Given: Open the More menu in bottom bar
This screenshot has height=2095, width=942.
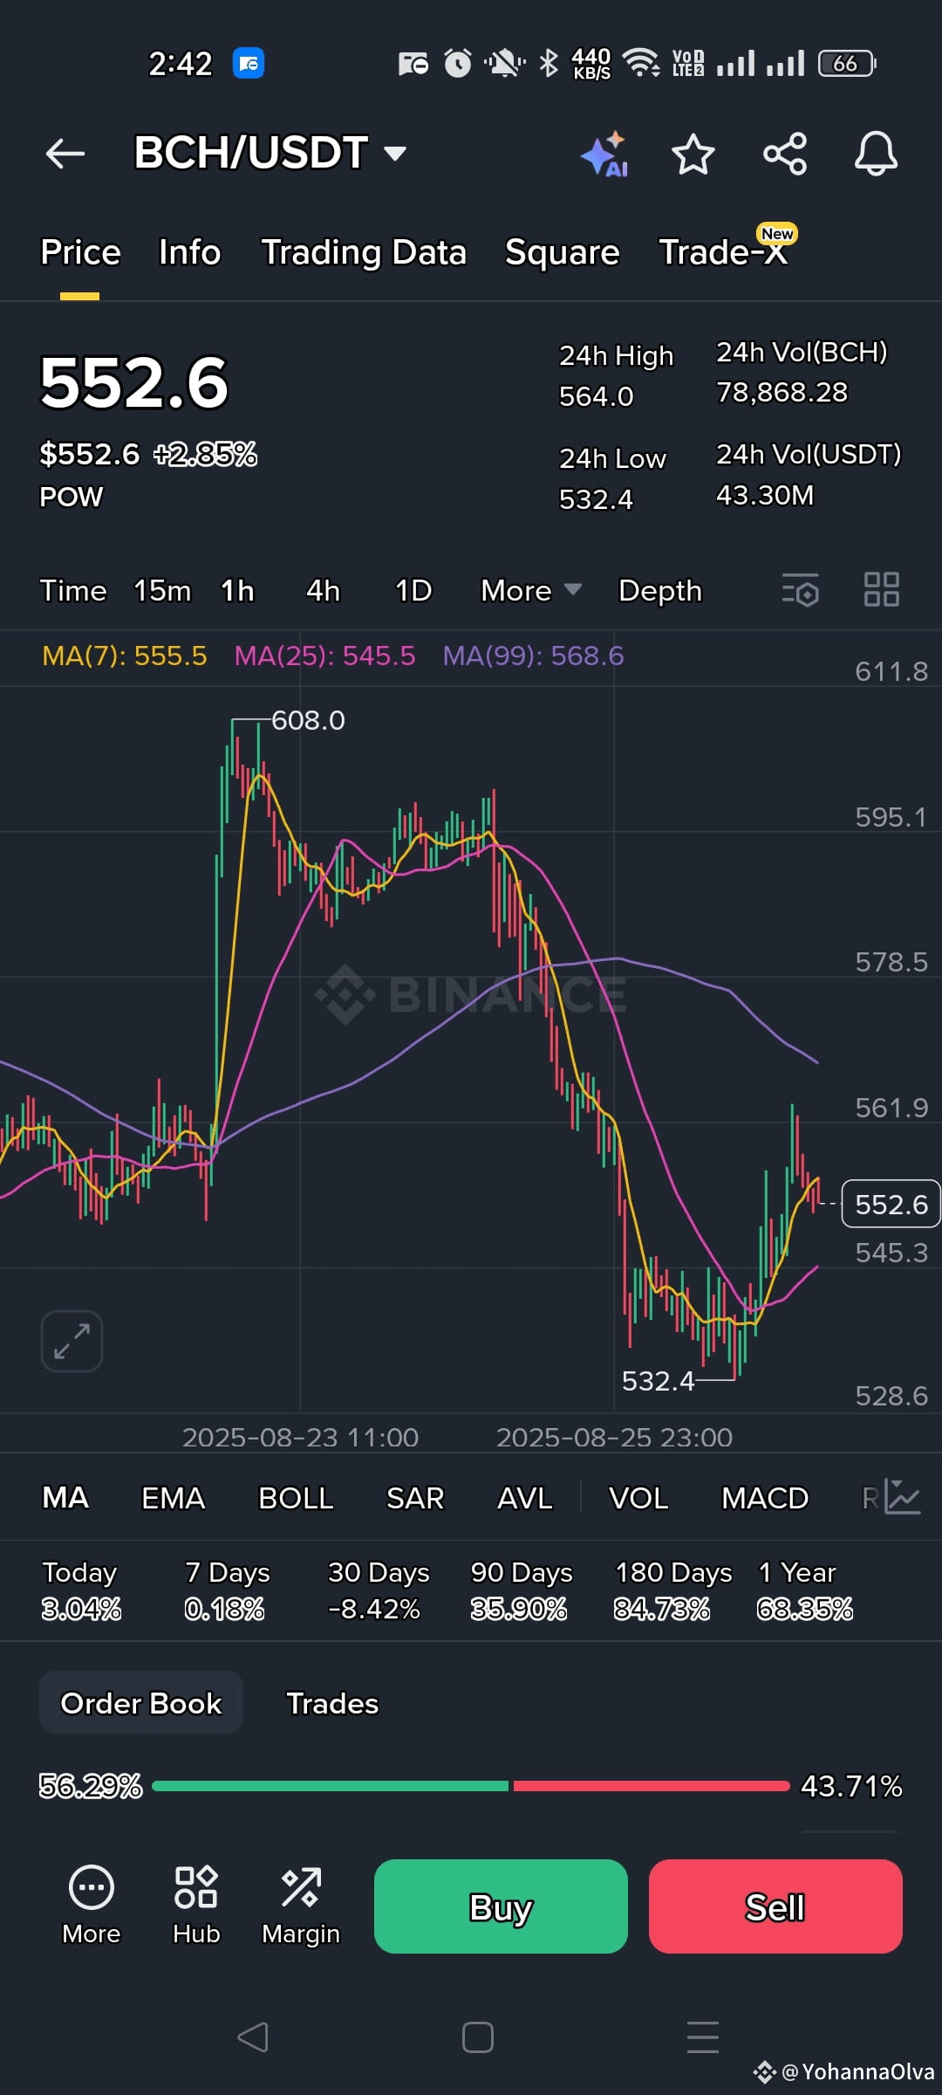Looking at the screenshot, I should [92, 1906].
